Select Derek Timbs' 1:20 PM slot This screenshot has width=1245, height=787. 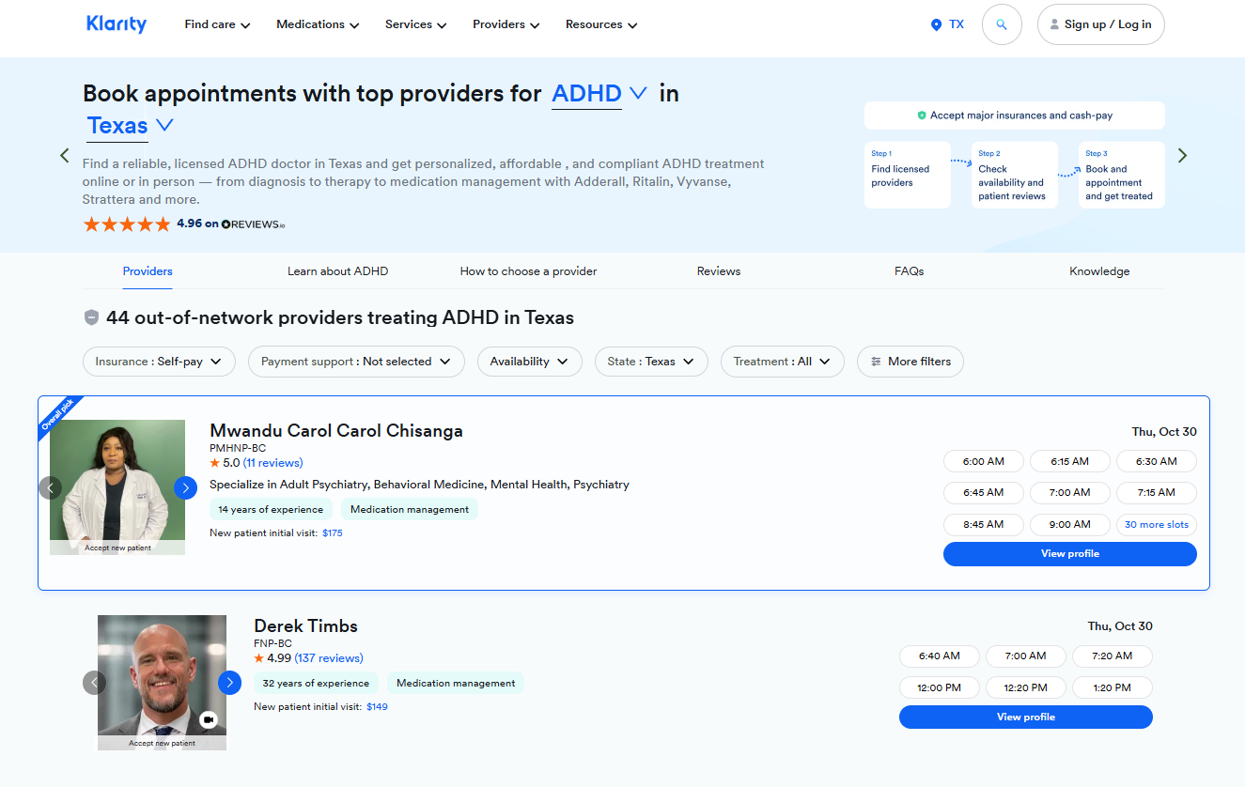(1113, 688)
